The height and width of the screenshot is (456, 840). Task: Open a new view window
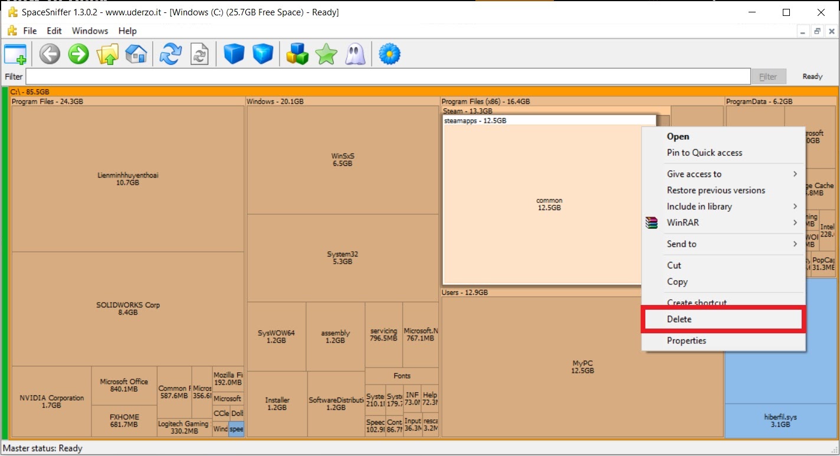[x=16, y=54]
